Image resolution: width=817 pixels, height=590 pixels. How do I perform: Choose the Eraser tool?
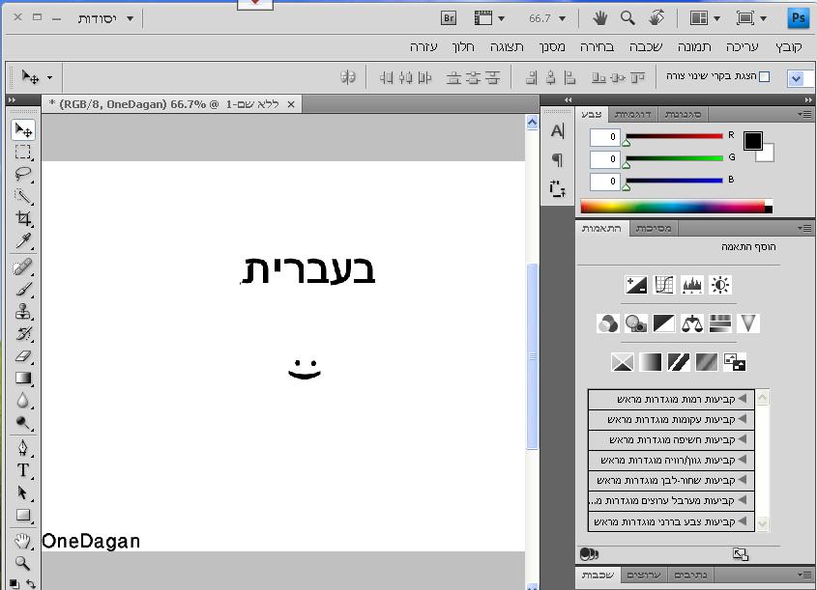click(23, 356)
